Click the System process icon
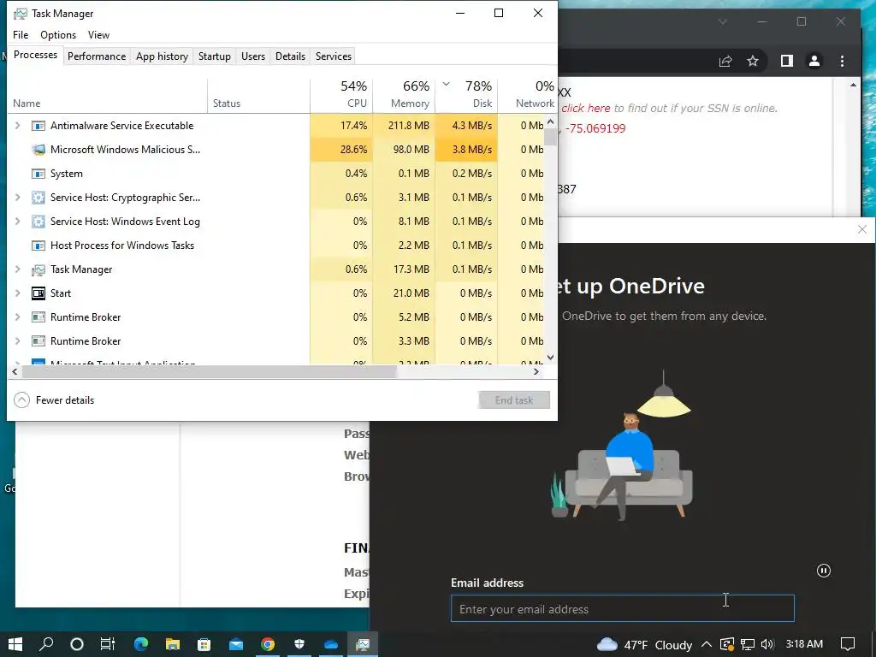The width and height of the screenshot is (876, 657). pos(38,174)
